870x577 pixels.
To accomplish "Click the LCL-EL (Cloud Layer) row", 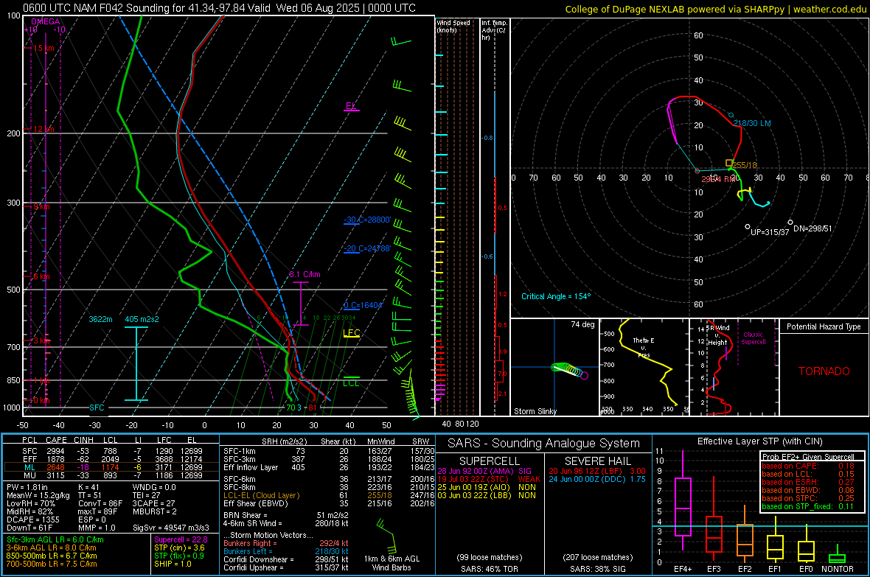I will (x=329, y=495).
